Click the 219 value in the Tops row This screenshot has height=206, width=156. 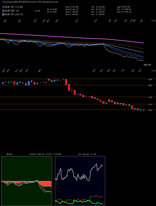[35, 21]
